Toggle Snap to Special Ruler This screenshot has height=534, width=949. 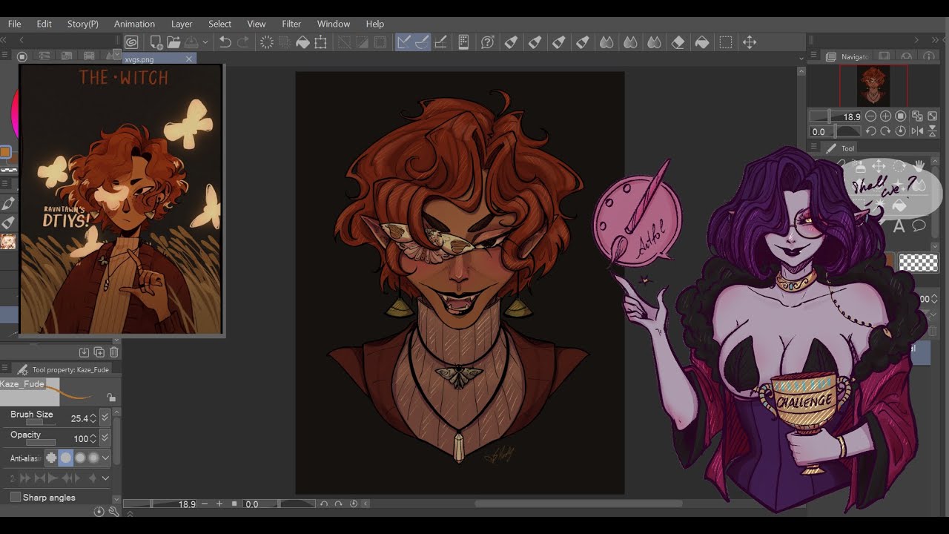click(423, 42)
